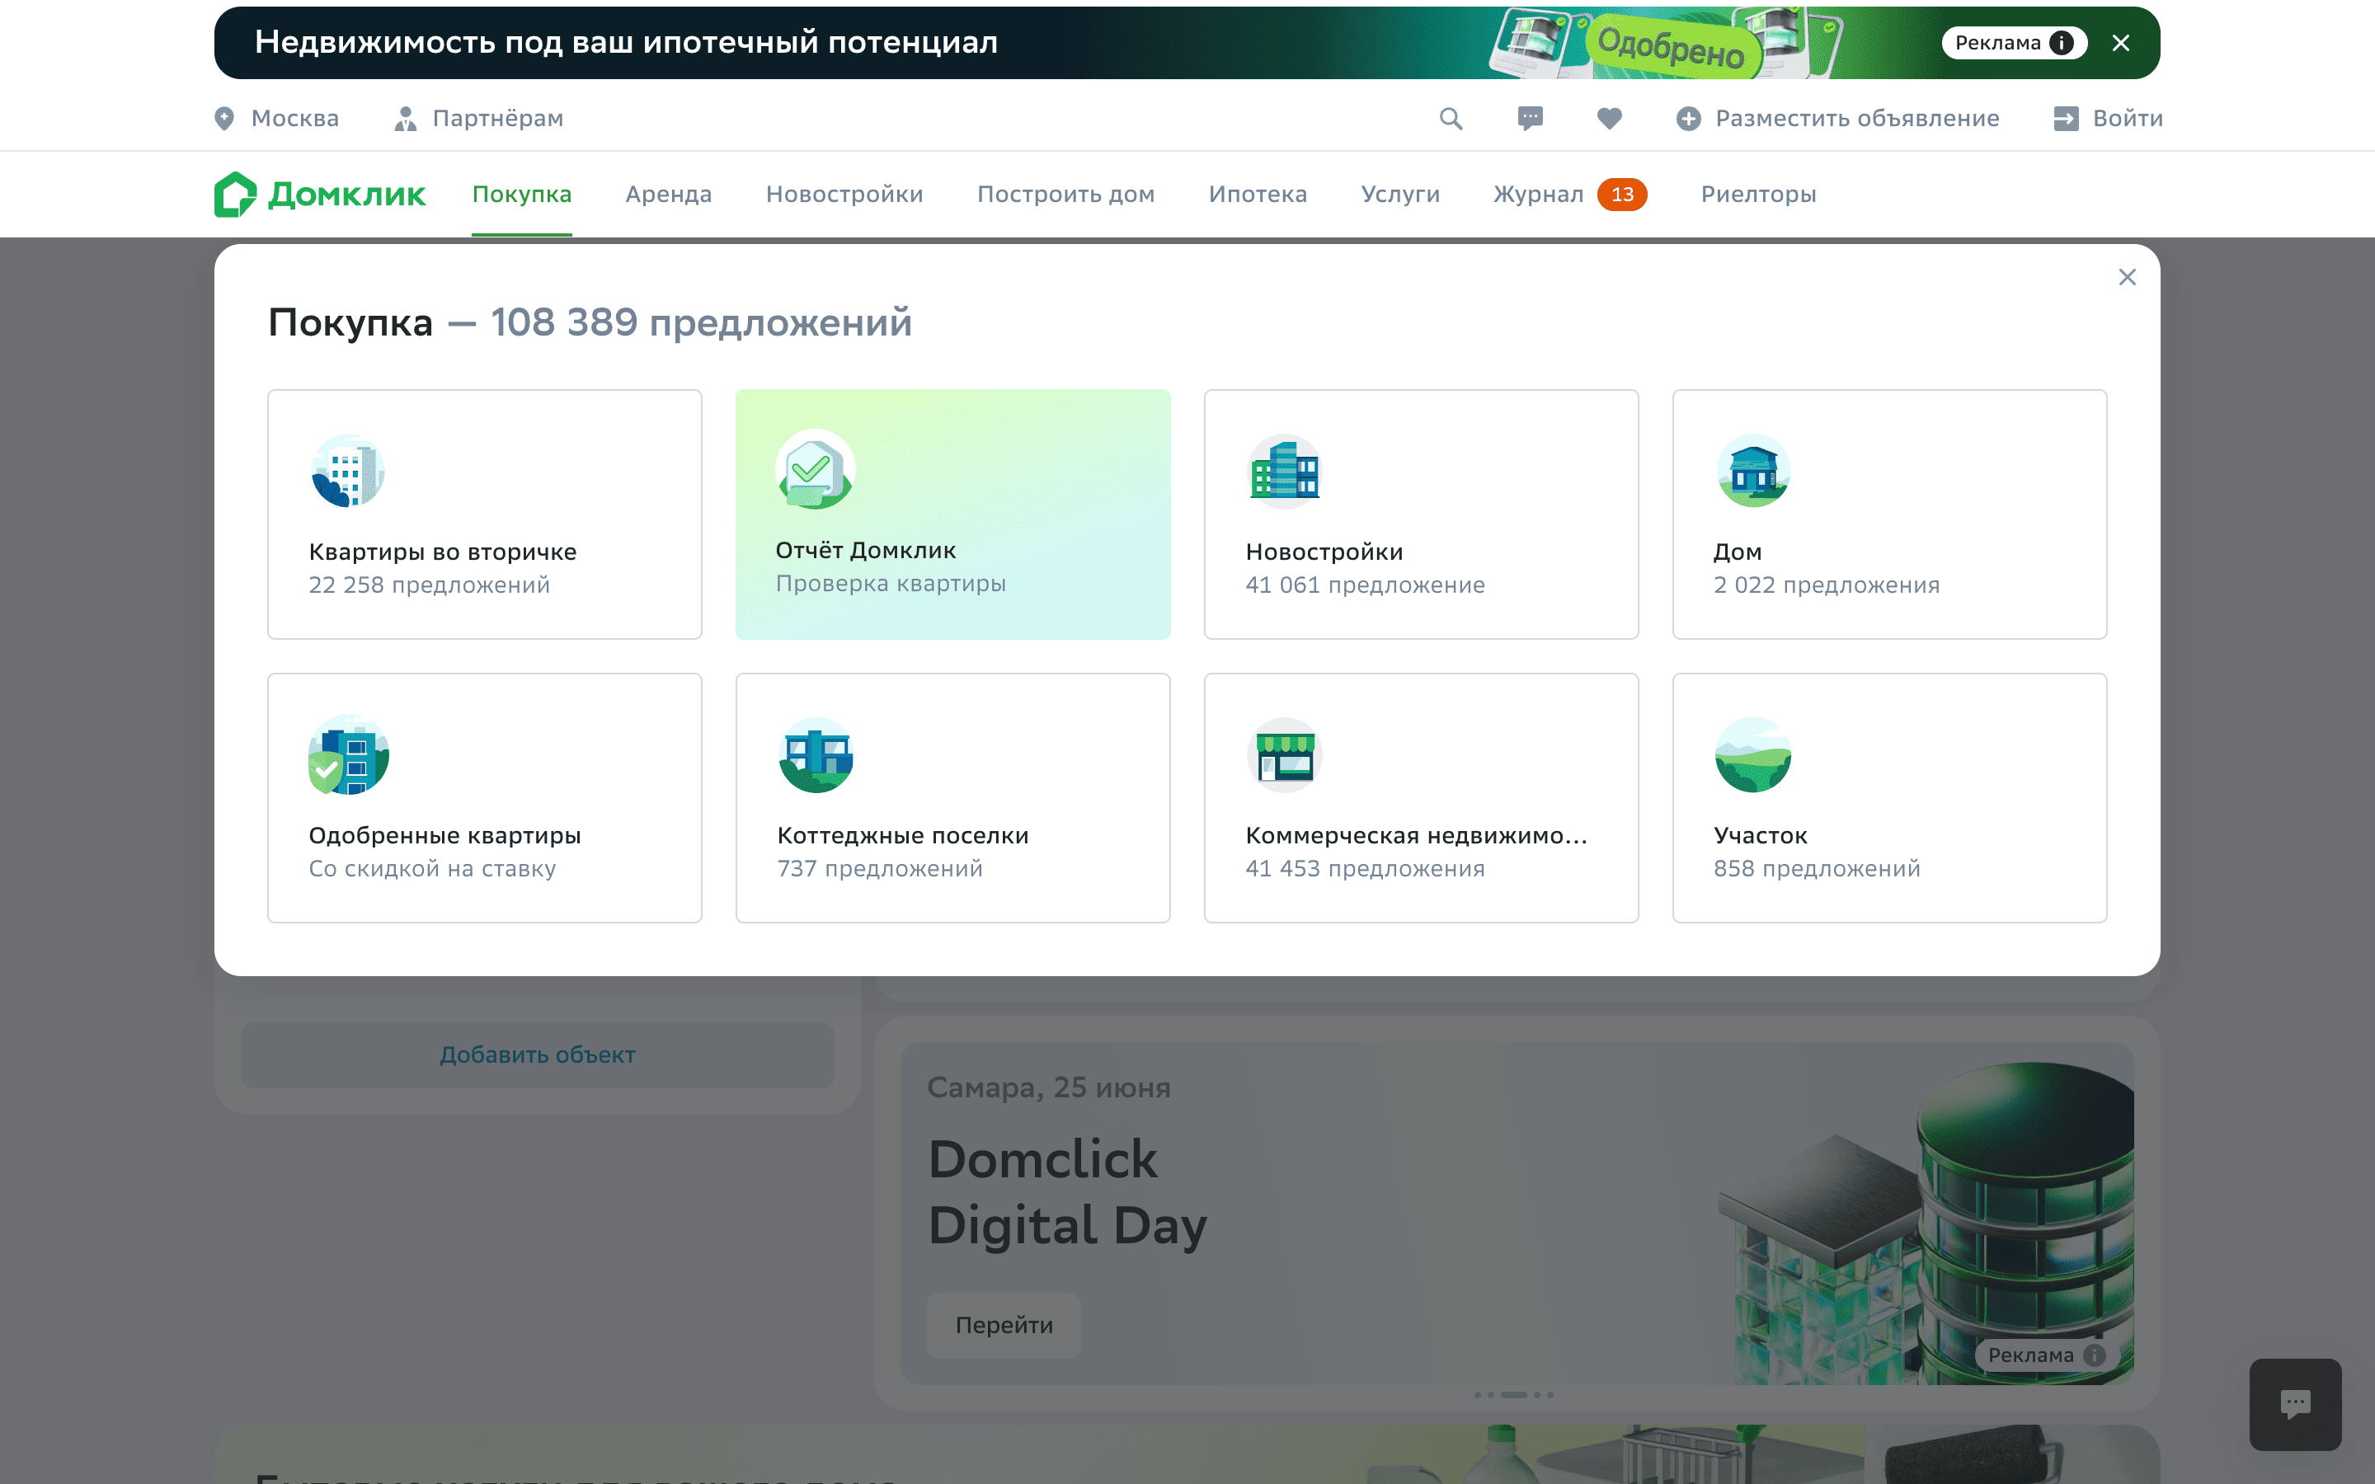This screenshot has width=2375, height=1484.
Task: Open Новостройки card title in panel
Action: (x=1324, y=552)
